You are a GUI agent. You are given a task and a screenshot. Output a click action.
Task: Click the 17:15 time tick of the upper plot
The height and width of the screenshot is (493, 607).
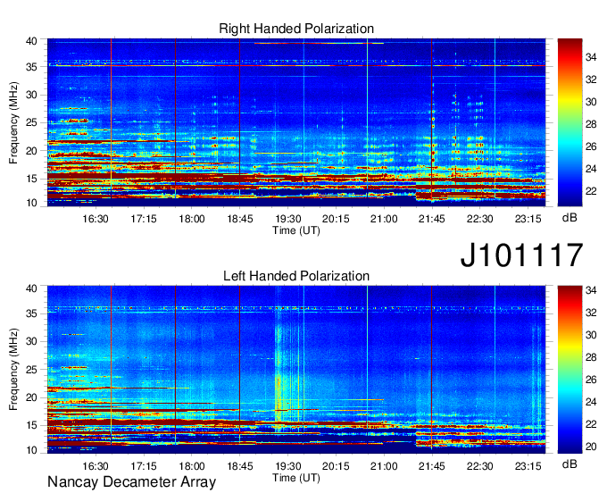(143, 219)
